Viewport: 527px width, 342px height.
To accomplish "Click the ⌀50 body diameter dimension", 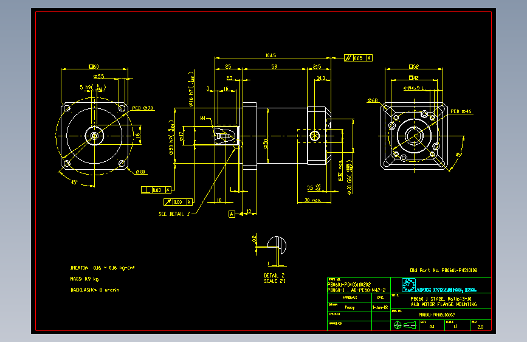I will [x=266, y=144].
